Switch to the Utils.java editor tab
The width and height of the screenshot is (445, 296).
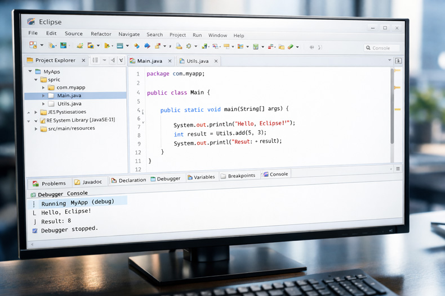[x=197, y=61]
